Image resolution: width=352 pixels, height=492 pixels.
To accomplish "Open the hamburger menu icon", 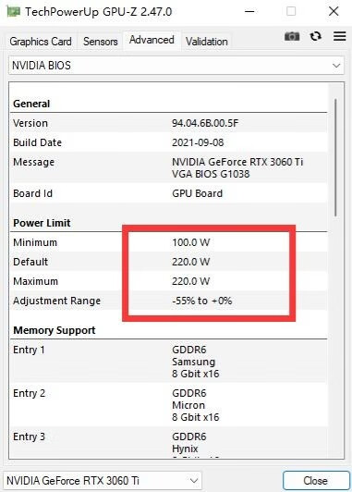I will click(x=339, y=36).
